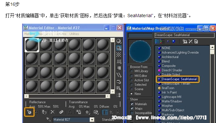The width and height of the screenshot is (216, 123).
Task: Select Blend material in the list
Action: pos(166,61)
